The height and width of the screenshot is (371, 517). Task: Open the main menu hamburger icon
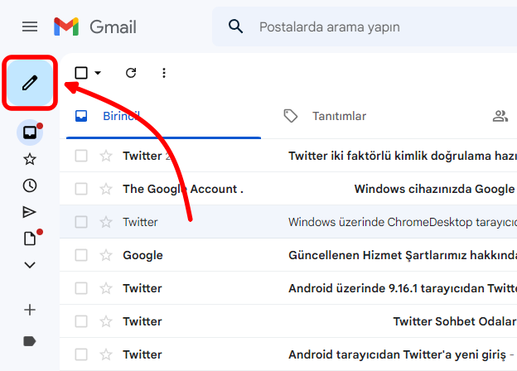click(30, 26)
